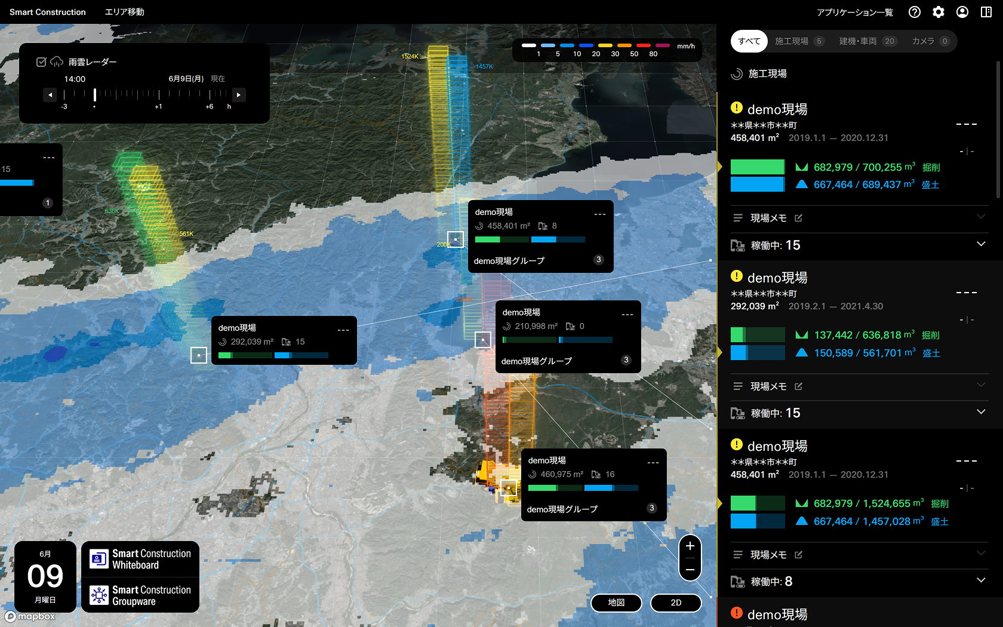
Task: Open the user account icon
Action: [962, 12]
